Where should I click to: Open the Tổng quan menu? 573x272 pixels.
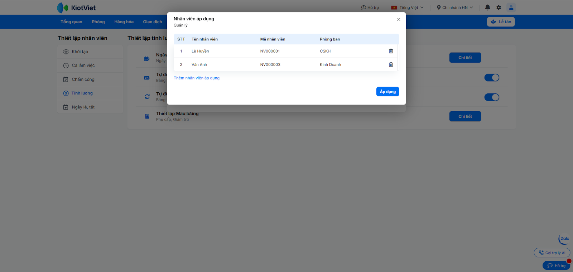point(71,22)
